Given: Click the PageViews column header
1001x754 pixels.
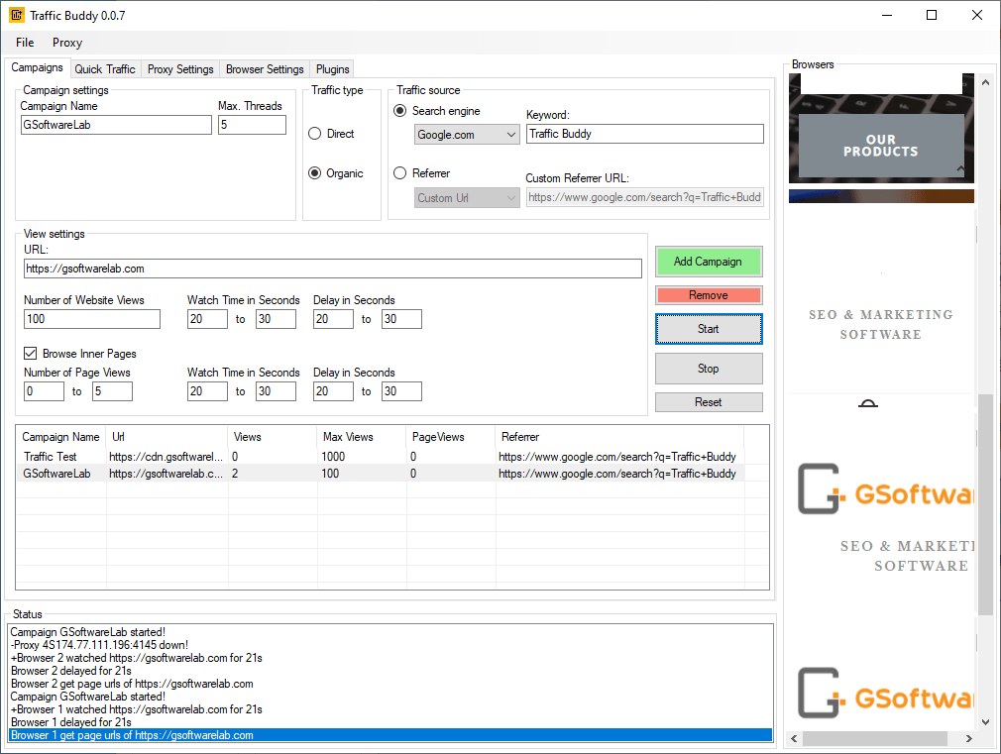Looking at the screenshot, I should (451, 437).
